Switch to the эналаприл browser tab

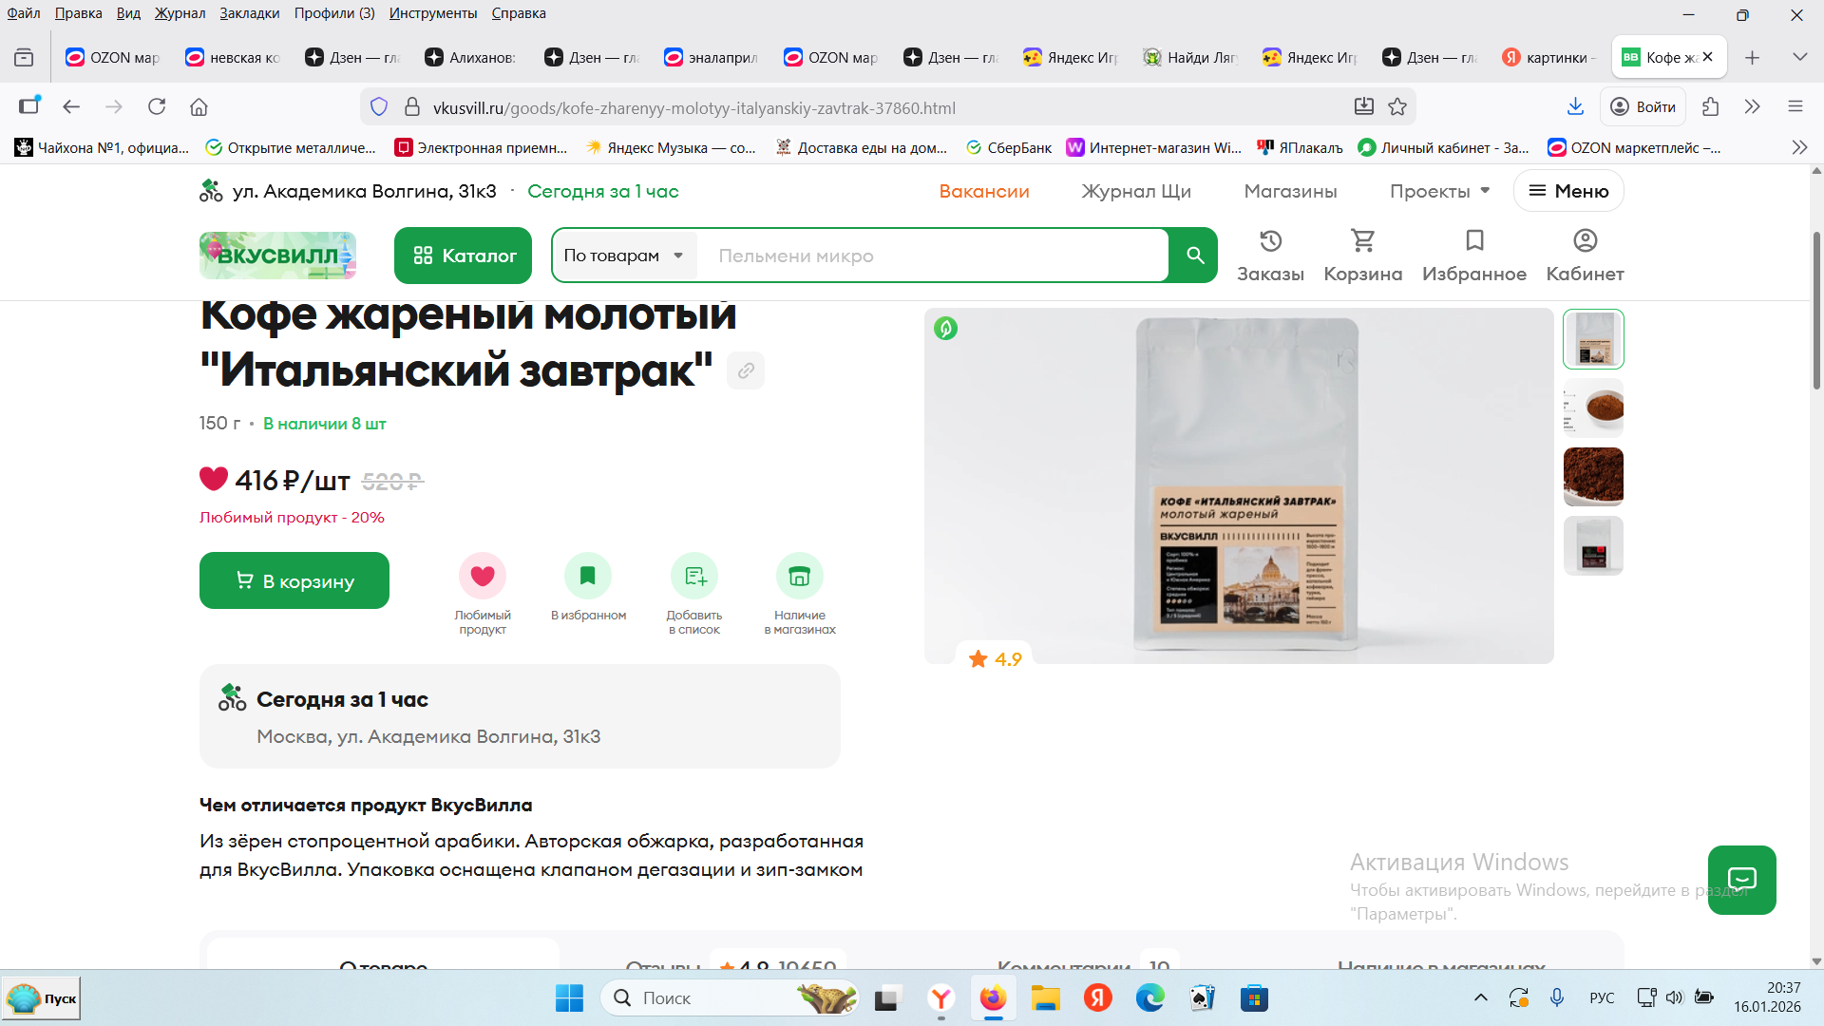(x=712, y=57)
